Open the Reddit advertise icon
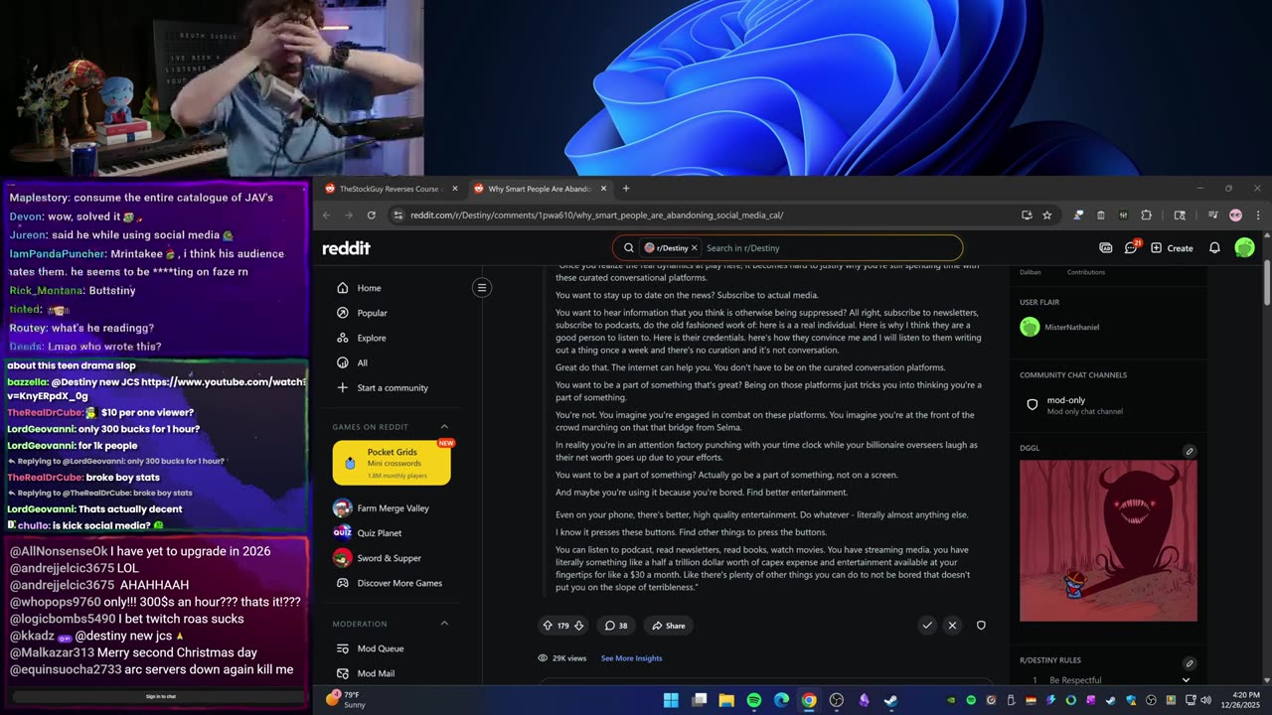The image size is (1272, 715). click(x=1105, y=247)
